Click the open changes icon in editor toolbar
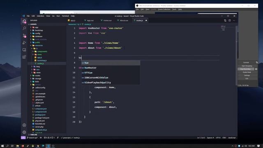The width and height of the screenshot is (263, 148). pos(225,21)
